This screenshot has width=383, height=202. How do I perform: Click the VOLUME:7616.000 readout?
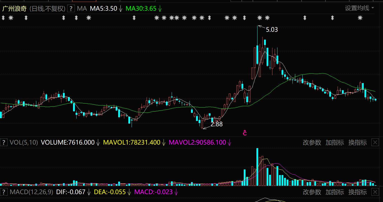pyautogui.click(x=68, y=142)
